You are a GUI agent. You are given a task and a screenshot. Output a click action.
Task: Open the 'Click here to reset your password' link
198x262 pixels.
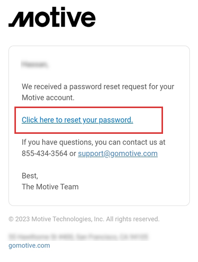coord(77,120)
